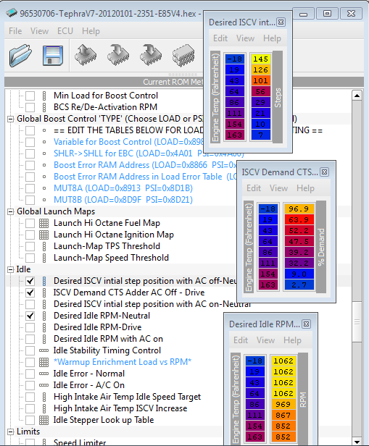
Task: Check Desired Idle RPM with AC on
Action: 30,339
